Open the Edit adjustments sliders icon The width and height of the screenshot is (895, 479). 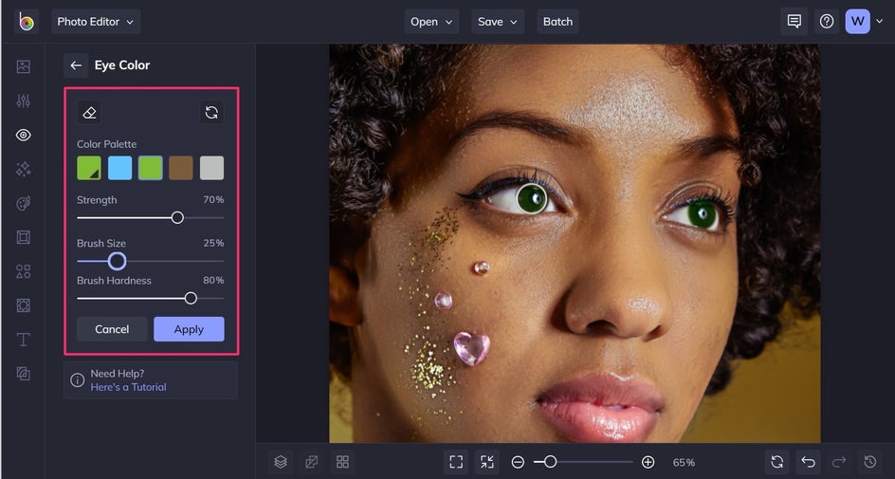click(24, 101)
